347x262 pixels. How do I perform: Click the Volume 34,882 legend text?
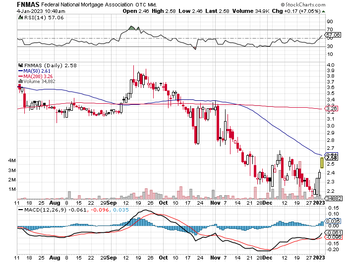point(39,82)
